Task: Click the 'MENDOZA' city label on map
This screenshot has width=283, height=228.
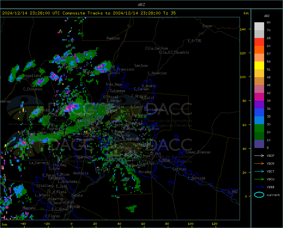Action: pyautogui.click(x=84, y=114)
